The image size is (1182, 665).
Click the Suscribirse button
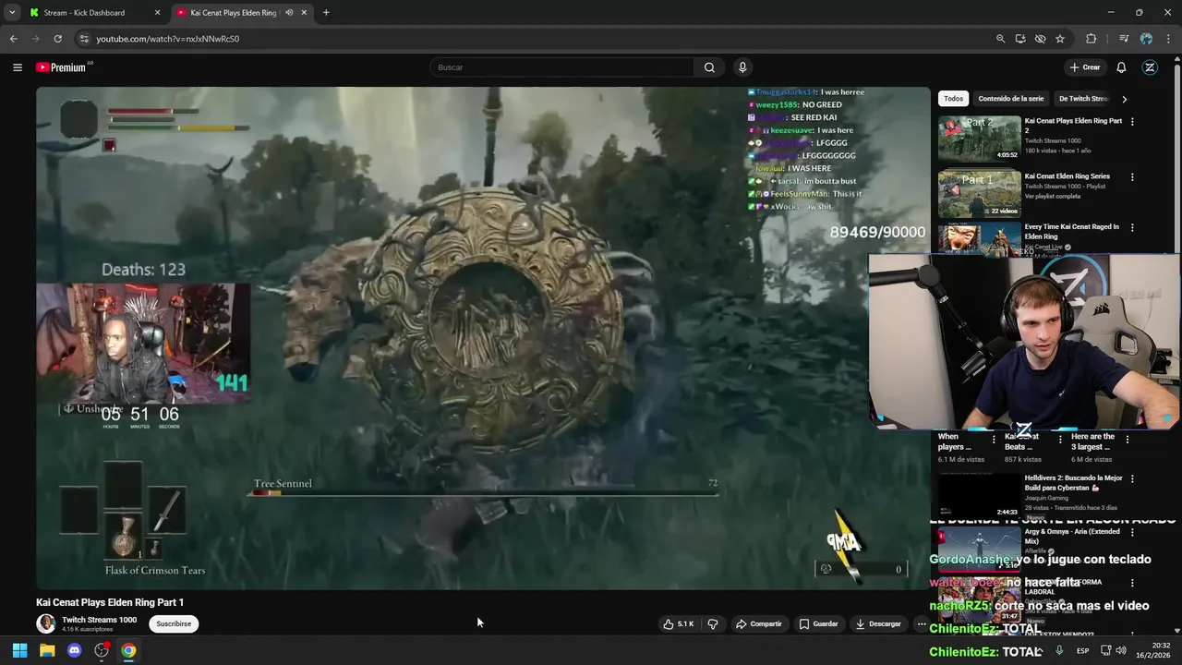(174, 623)
